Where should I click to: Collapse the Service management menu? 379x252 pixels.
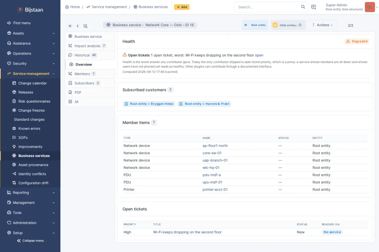click(x=30, y=73)
